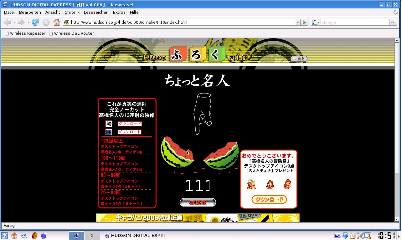Go forward with the browser Forward arrow
Screen dimensions: 402x240
coord(21,22)
